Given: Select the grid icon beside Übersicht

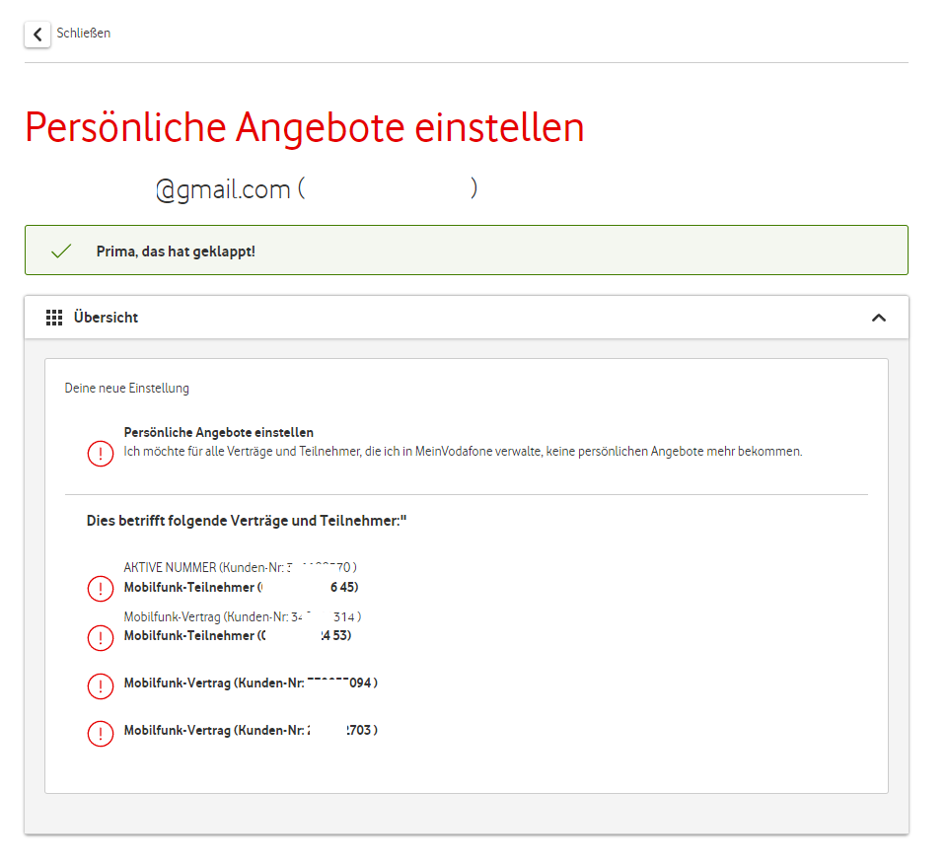Looking at the screenshot, I should 55,317.
